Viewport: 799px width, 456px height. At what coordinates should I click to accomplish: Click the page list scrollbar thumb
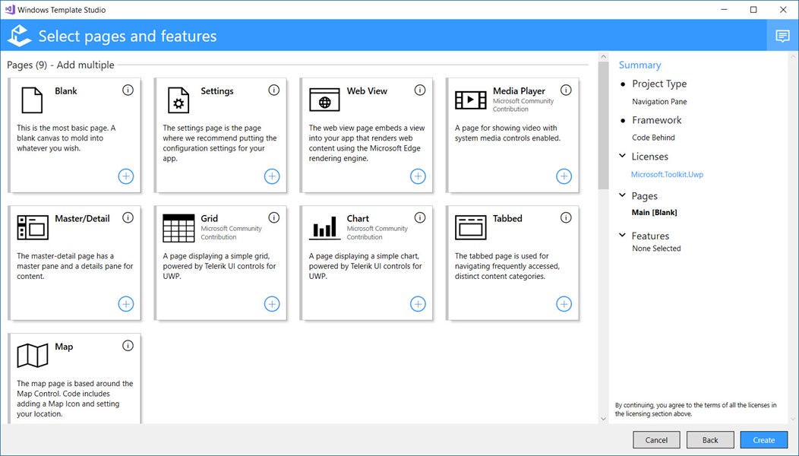tap(603, 125)
